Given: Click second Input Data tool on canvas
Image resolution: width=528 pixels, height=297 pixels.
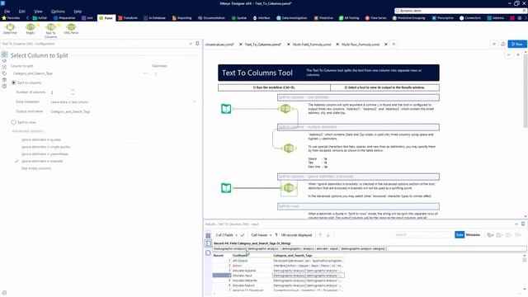Looking at the screenshot, I should pos(226,188).
